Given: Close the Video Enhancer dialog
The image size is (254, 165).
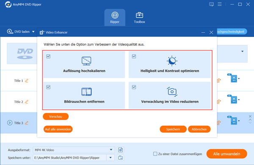Looking at the screenshot, I should click(211, 32).
